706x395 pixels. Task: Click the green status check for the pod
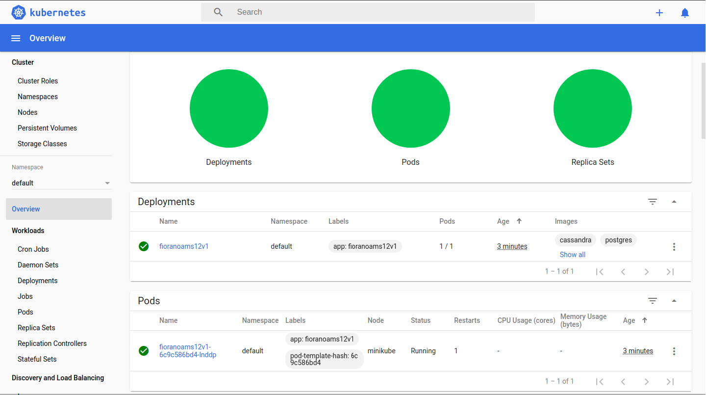(144, 351)
